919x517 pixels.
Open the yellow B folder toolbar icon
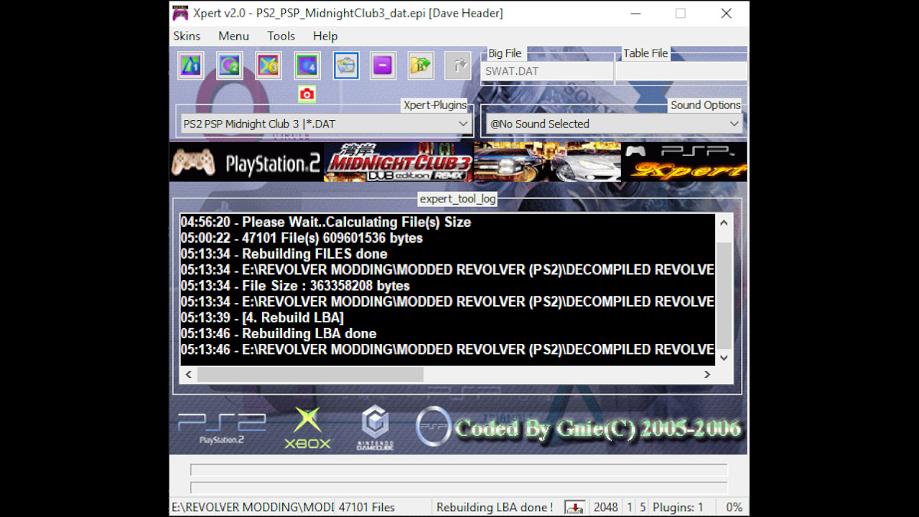pos(420,65)
